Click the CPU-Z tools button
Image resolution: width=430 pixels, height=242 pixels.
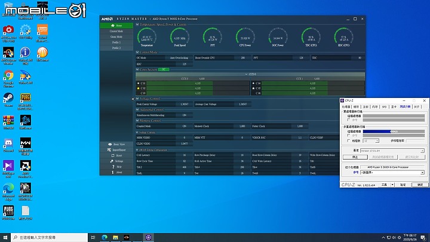pos(385,185)
